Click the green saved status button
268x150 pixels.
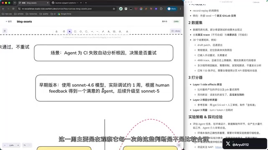(176, 21)
